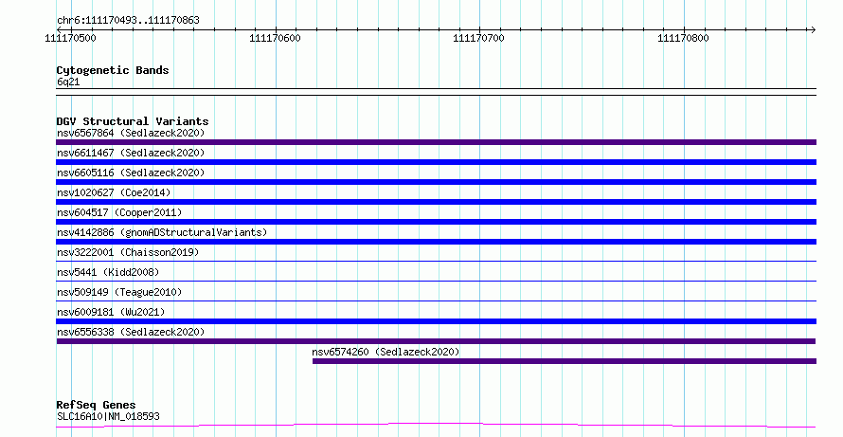Click the blue bar below the nsv6605116 label
Image resolution: width=843 pixels, height=437 pixels.
(x=436, y=182)
